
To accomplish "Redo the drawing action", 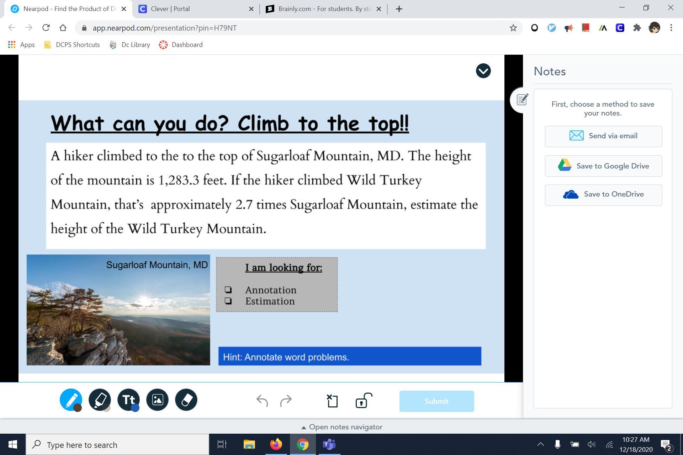I will coord(286,401).
